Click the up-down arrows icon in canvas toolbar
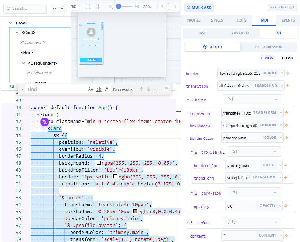 point(169,7)
